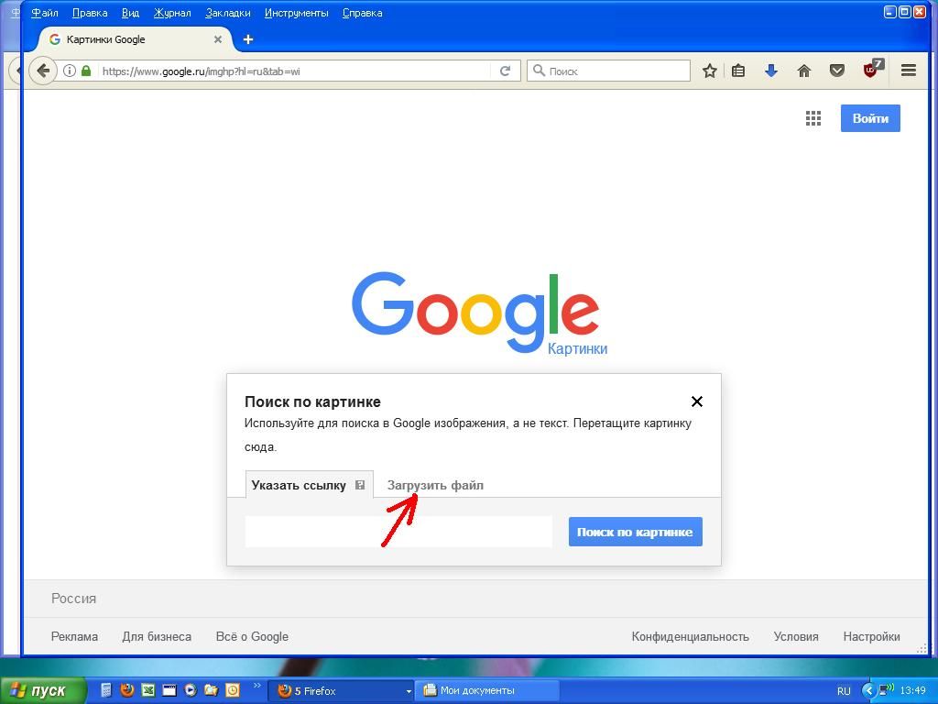Screen dimensions: 938x704
Task: Switch to the 'Загрузить файл' tab
Action: pos(435,485)
